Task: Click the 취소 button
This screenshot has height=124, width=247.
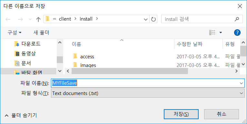Action: [222, 114]
